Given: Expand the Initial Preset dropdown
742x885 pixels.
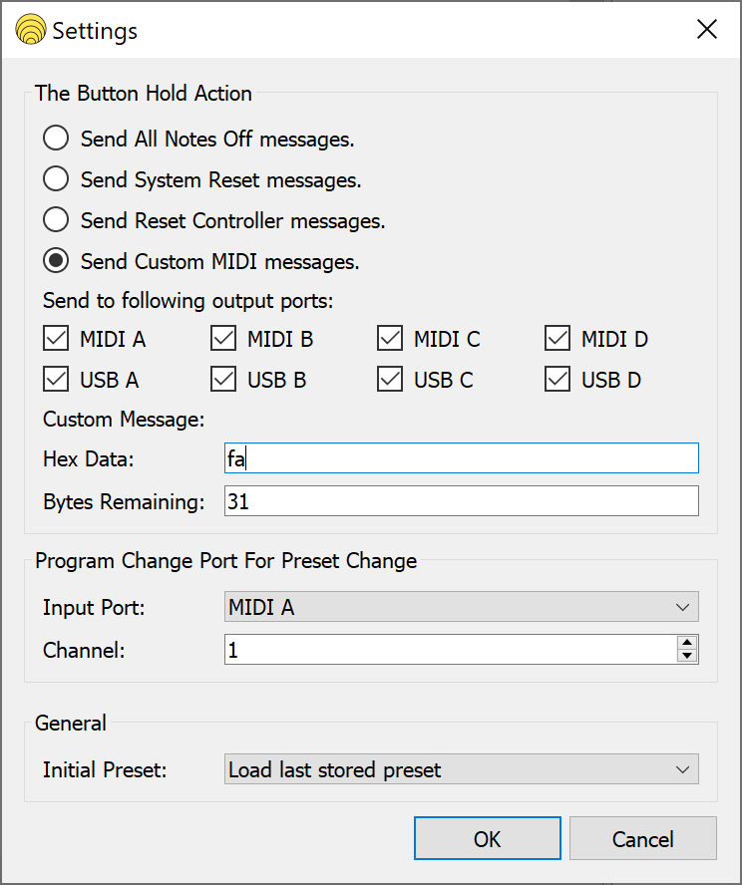Looking at the screenshot, I should tap(461, 769).
